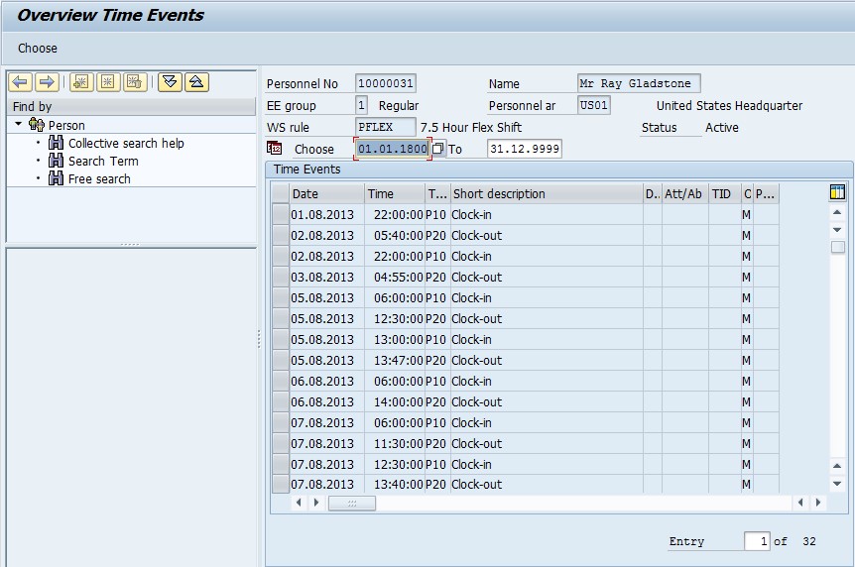Screen dimensions: 855x567
Task: Click the back arrow in object manager
Action: click(x=20, y=82)
